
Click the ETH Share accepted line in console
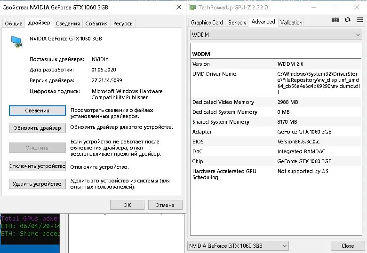click(30, 234)
